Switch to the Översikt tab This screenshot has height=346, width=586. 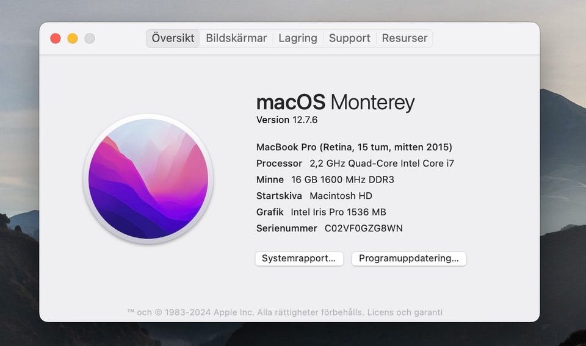coord(173,38)
